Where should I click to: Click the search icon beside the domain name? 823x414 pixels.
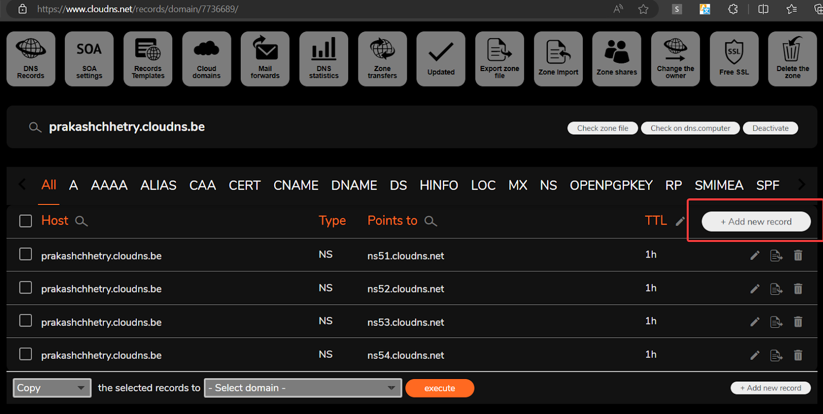pos(35,127)
